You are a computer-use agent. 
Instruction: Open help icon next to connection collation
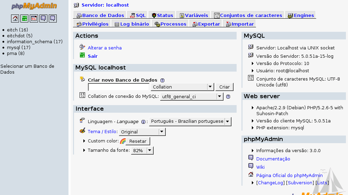point(228,96)
